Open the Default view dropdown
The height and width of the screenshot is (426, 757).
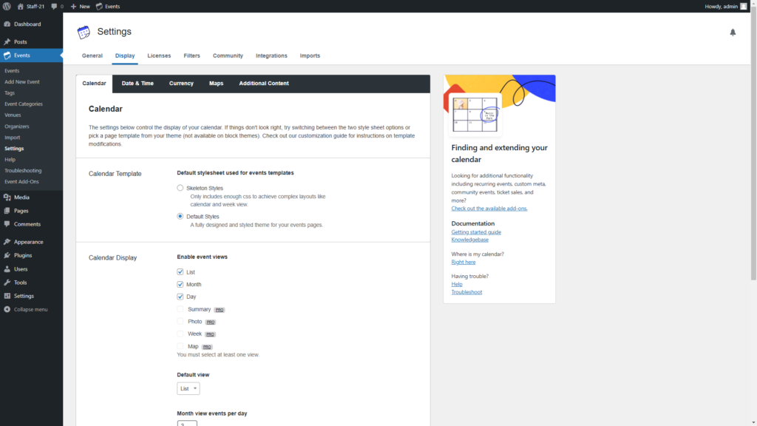[189, 388]
